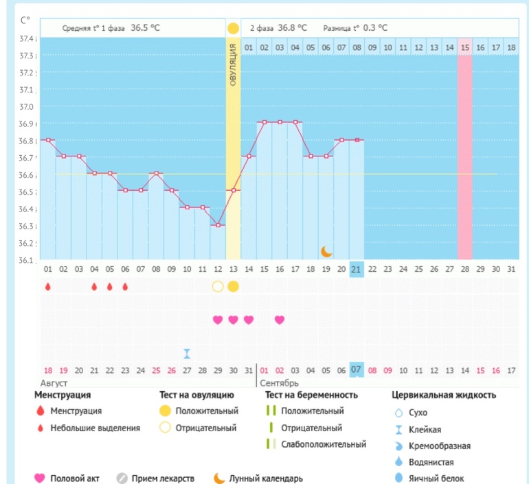The height and width of the screenshot is (484, 529).
Task: Click the Прием лекарств legend icon
Action: coord(122,479)
